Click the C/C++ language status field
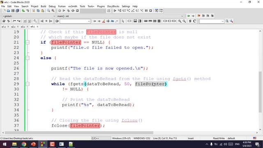This screenshot has height=148, width=263. tap(95, 138)
